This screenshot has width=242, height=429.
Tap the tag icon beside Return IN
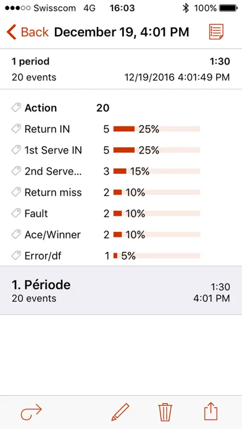coord(16,129)
